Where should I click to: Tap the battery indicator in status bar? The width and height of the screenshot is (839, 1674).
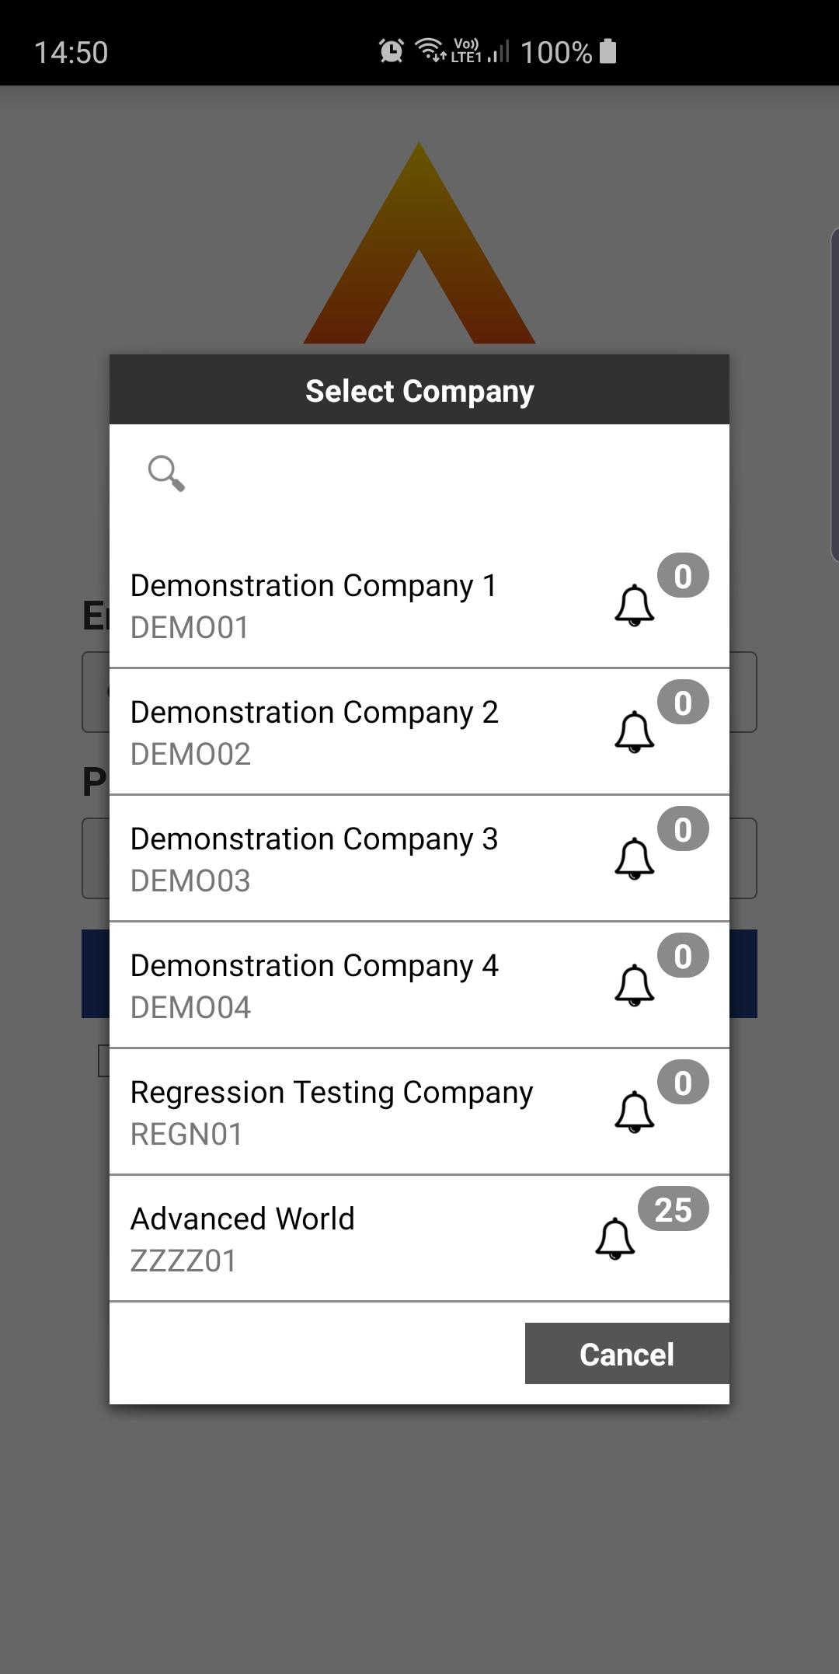[x=608, y=51]
